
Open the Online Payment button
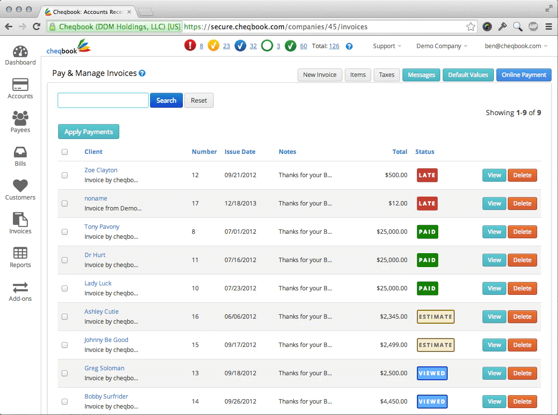coord(524,75)
